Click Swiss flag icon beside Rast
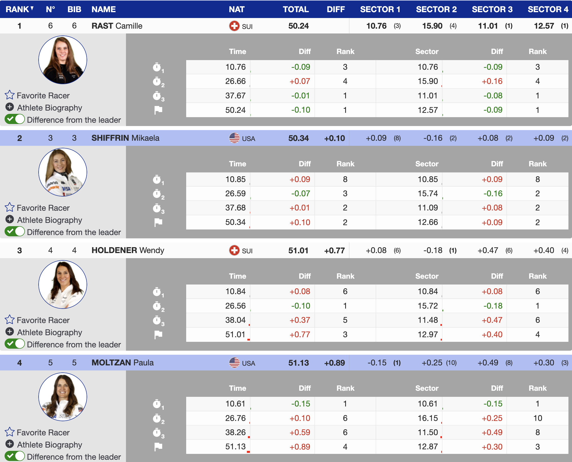 (234, 26)
